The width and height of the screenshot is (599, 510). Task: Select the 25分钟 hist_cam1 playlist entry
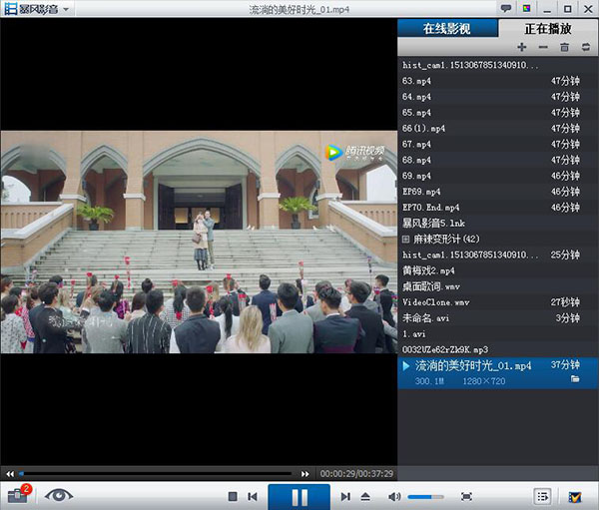[496, 255]
